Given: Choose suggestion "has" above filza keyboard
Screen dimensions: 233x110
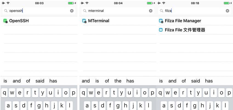Looking at the screenshot, I should [x=209, y=81].
